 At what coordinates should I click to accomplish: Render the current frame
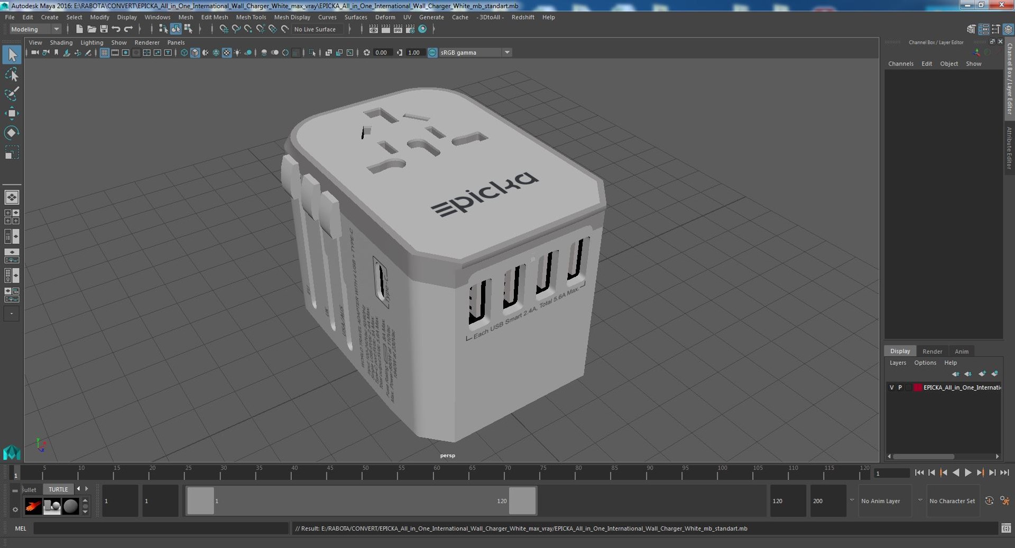[385, 29]
